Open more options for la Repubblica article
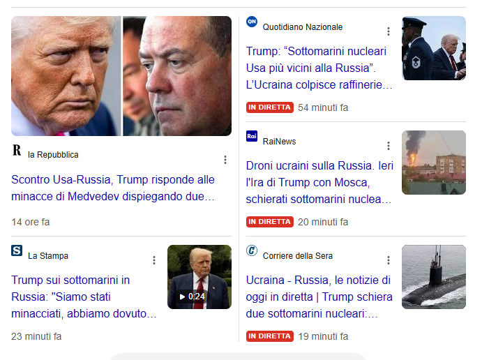The width and height of the screenshot is (482, 360). (225, 160)
